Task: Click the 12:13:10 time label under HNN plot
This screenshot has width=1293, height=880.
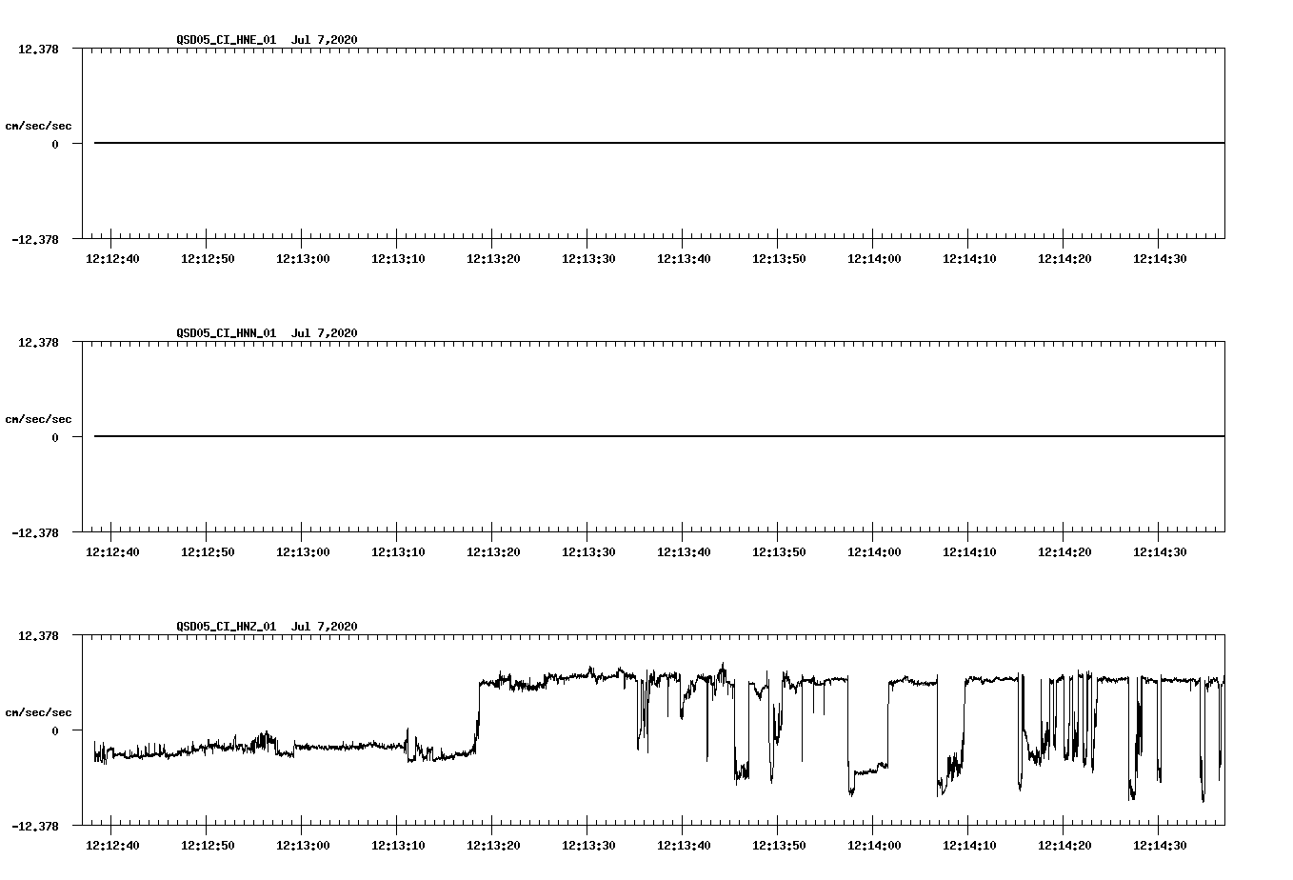Action: [x=398, y=552]
